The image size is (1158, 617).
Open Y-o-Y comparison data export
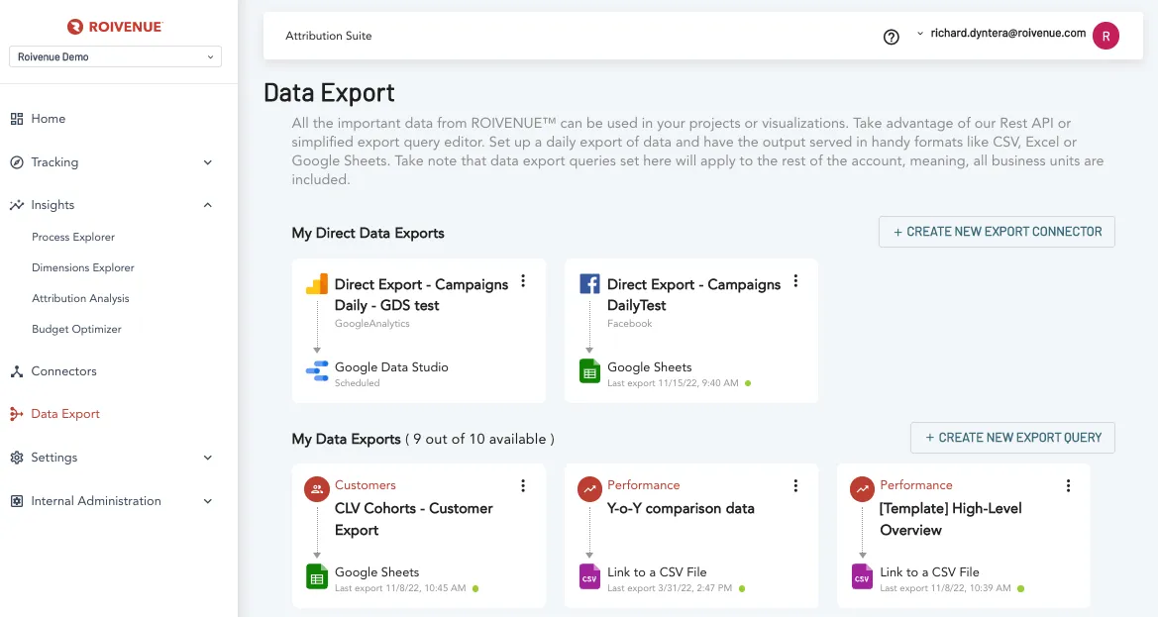click(681, 508)
